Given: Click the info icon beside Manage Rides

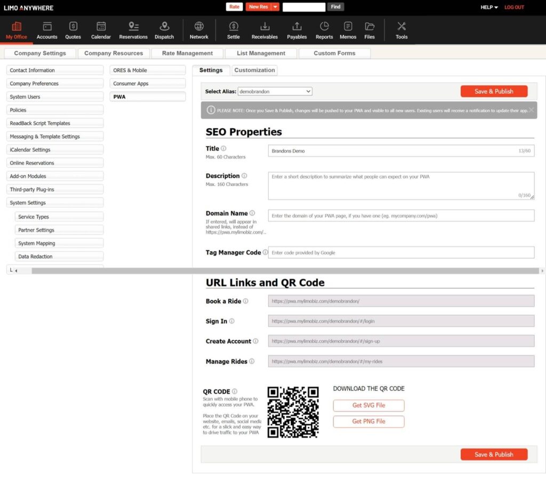Looking at the screenshot, I should click(252, 361).
